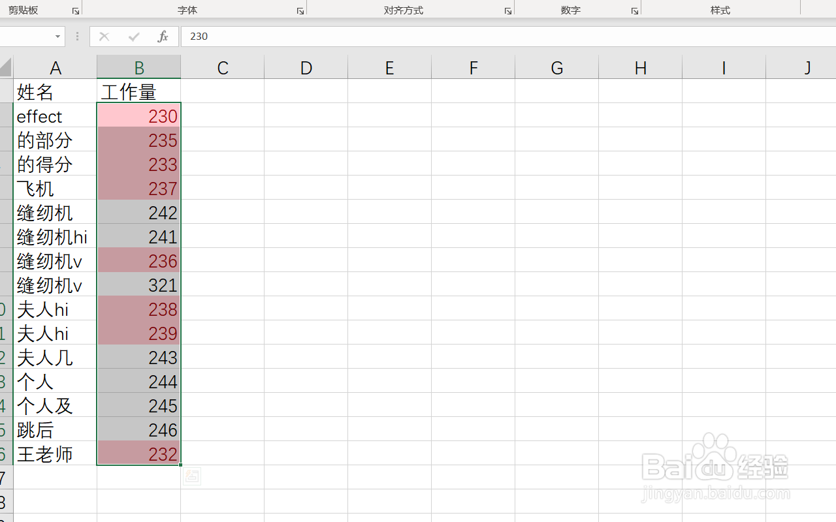This screenshot has height=522, width=836.
Task: Select the highlighted cell with 239
Action: coord(139,333)
